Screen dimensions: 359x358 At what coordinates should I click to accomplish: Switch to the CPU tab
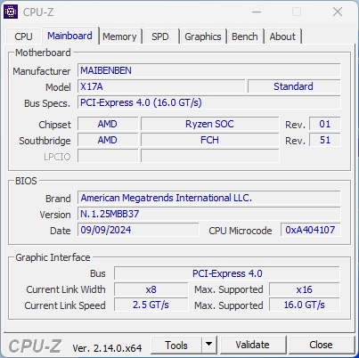tap(23, 37)
